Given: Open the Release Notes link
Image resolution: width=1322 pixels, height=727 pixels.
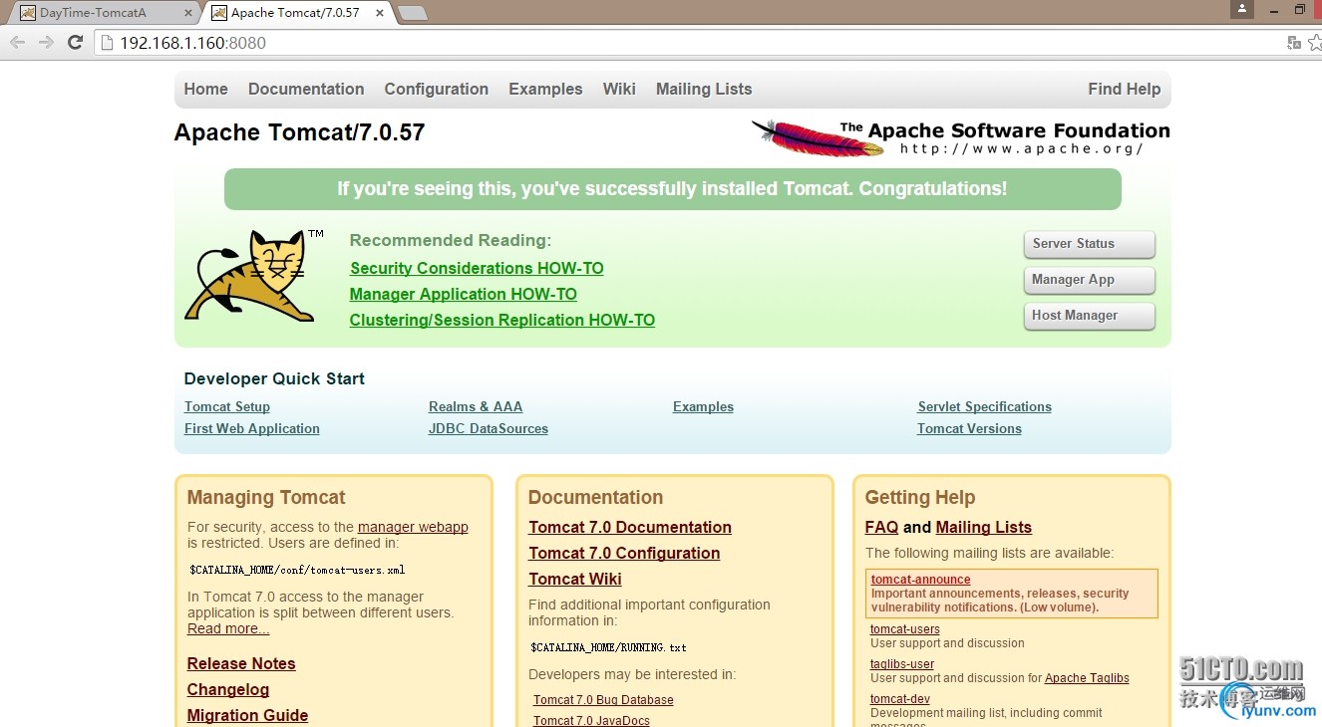Looking at the screenshot, I should pyautogui.click(x=241, y=663).
